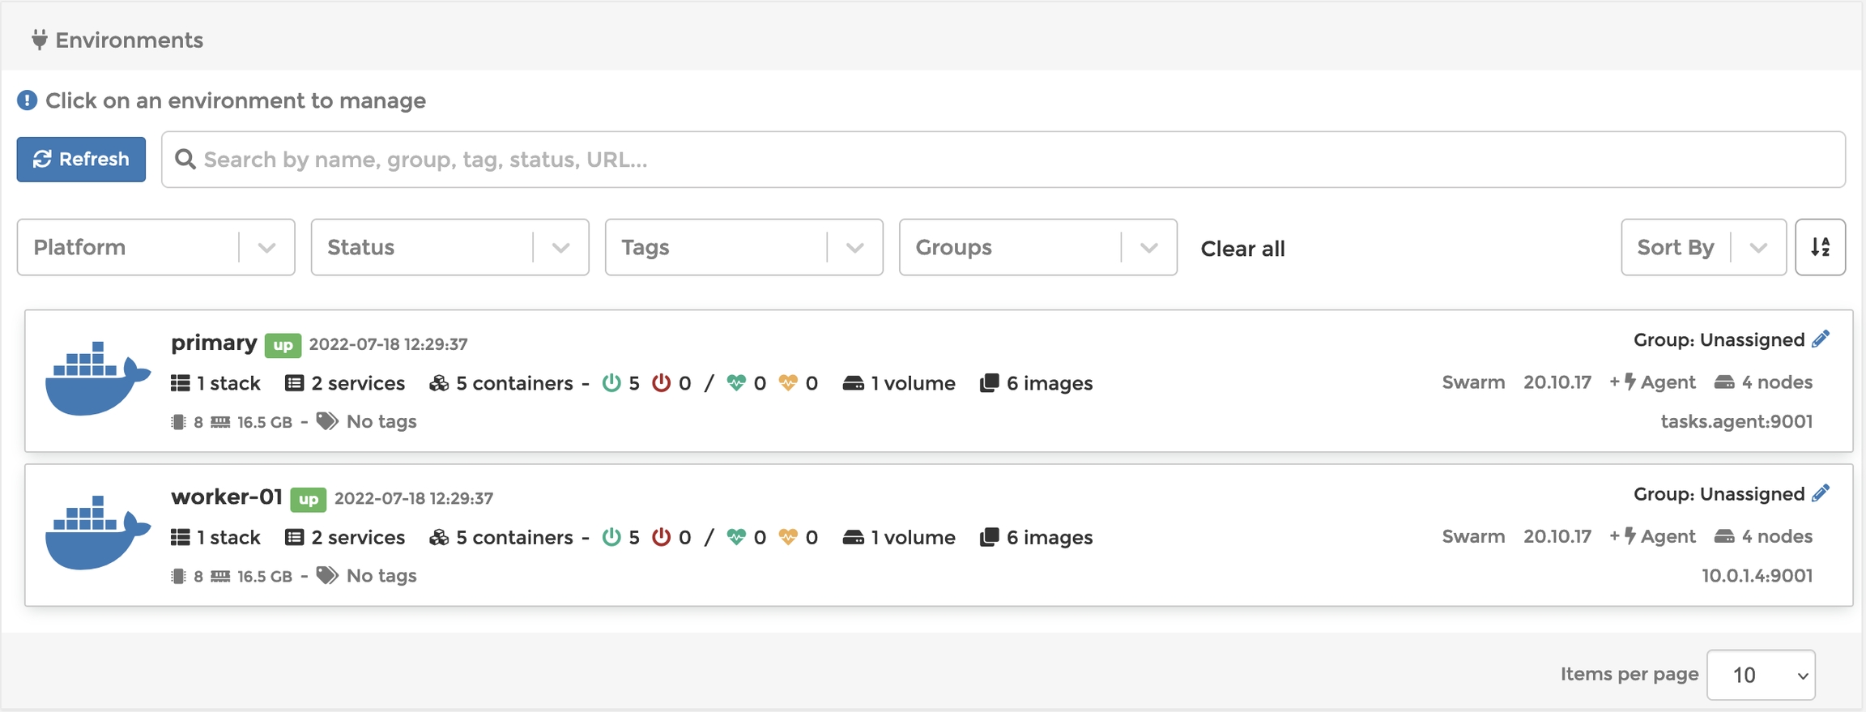Toggle the sort order direction icon
Viewport: 1866px width, 712px height.
click(x=1820, y=247)
